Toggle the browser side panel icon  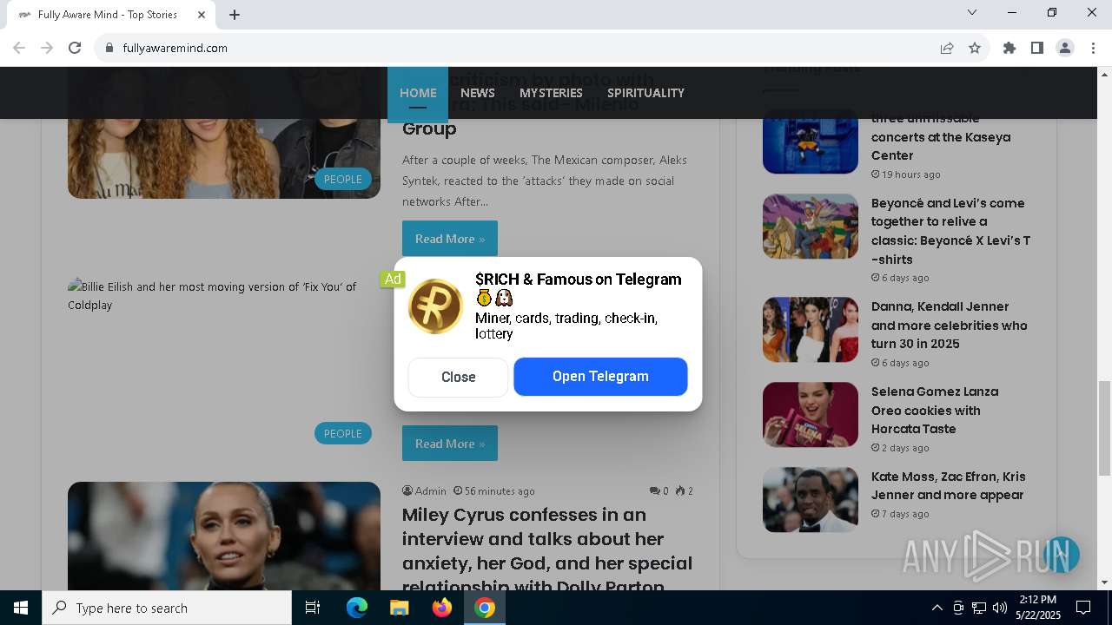pos(1037,48)
